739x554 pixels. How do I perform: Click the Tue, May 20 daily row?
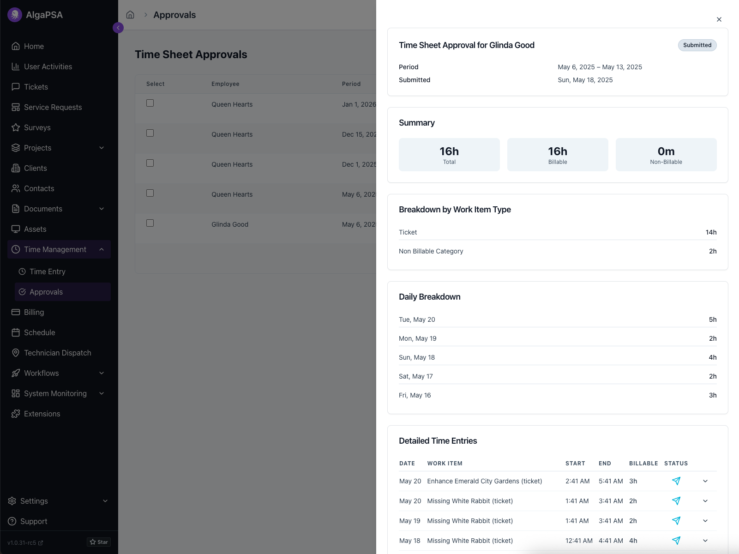point(558,319)
